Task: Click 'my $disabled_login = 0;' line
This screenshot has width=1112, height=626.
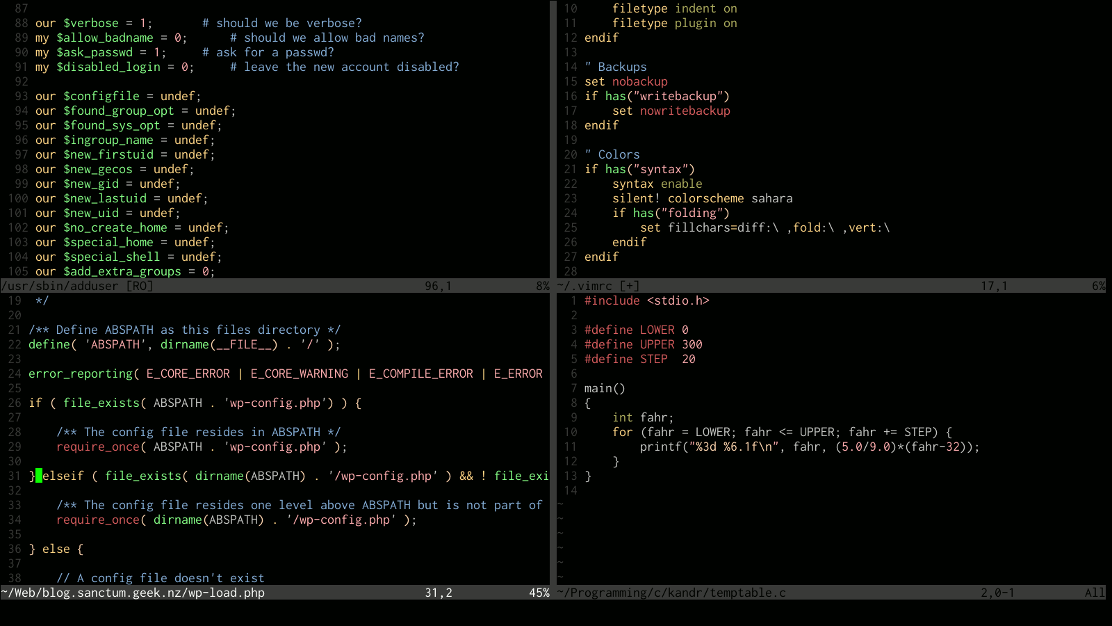Action: (x=115, y=67)
